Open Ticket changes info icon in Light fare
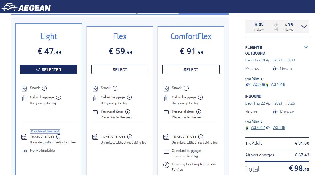This screenshot has width=315, height=175. (x=59, y=137)
